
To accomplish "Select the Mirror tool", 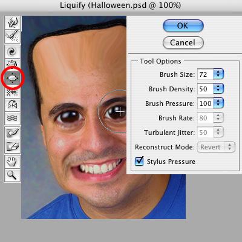I will pos(13,105).
